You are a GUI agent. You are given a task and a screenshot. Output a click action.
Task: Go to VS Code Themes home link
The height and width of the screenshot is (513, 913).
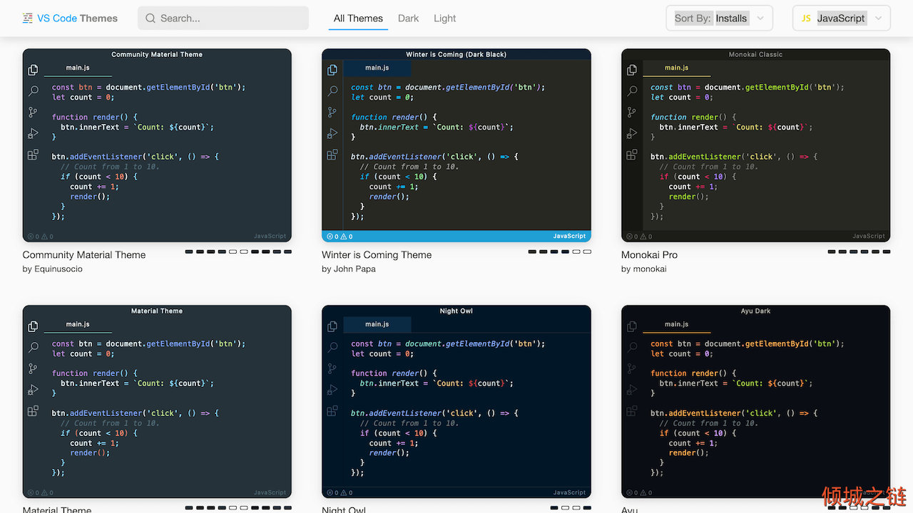click(x=70, y=19)
